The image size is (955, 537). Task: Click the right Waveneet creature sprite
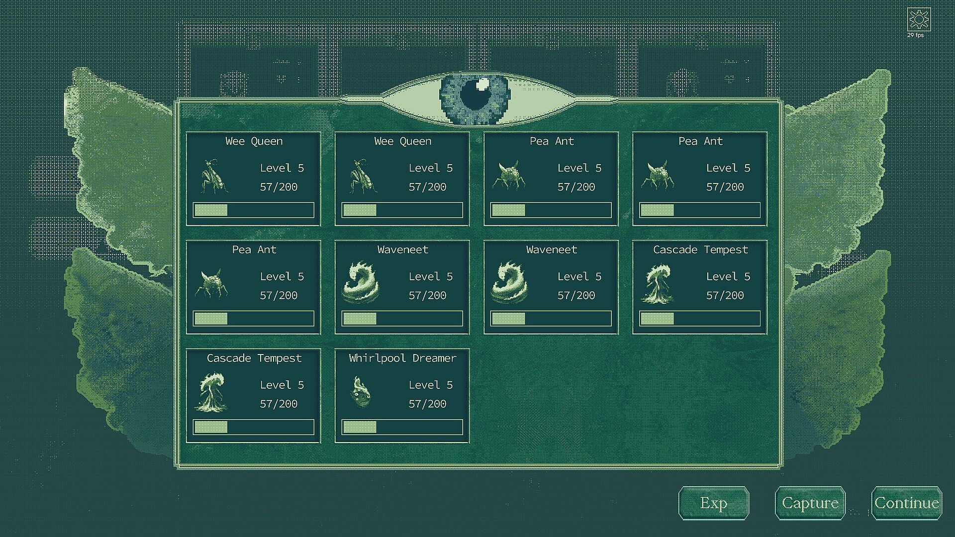(510, 283)
